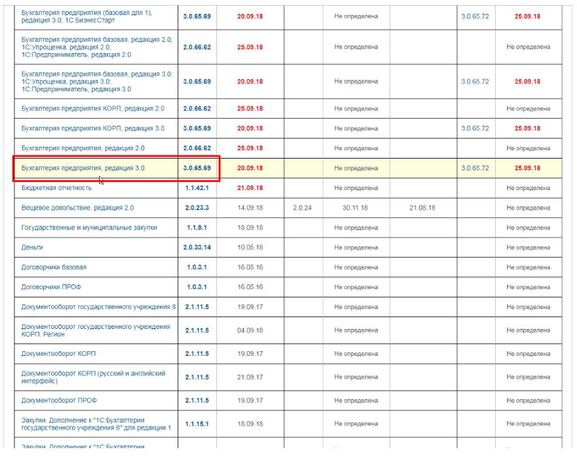Open Государственные и муниципальные закупки
Viewport: 577px width, 460px height.
point(89,227)
